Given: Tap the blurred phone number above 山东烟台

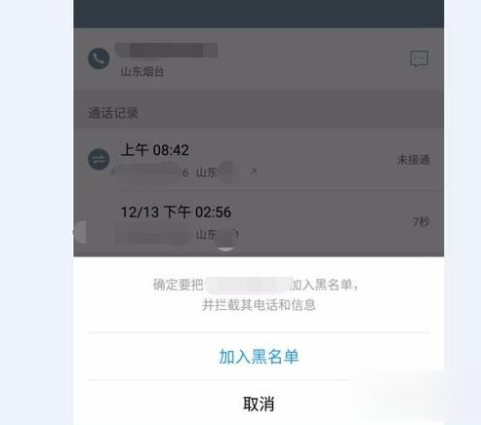Looking at the screenshot, I should 167,51.
